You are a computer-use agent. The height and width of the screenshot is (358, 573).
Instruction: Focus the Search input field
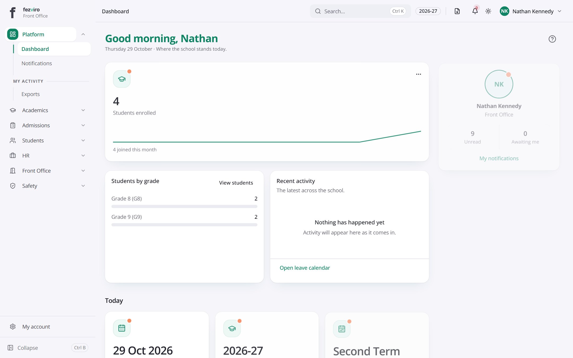360,11
